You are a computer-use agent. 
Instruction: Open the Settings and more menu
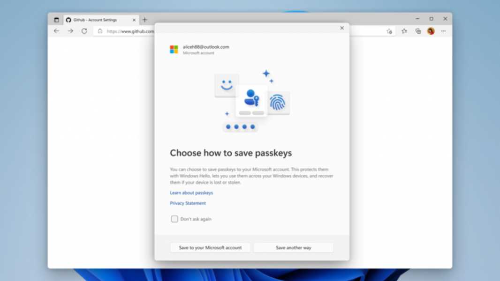tap(443, 31)
